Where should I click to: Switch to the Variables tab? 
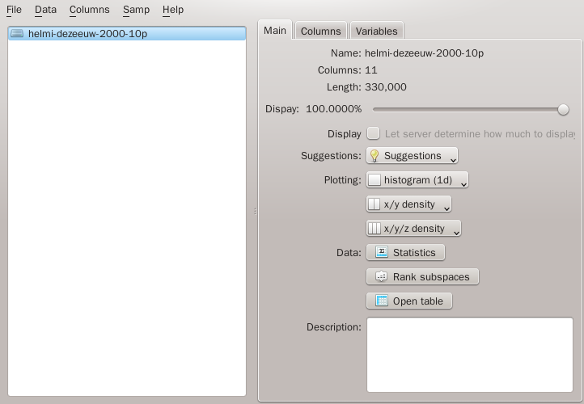pos(377,31)
